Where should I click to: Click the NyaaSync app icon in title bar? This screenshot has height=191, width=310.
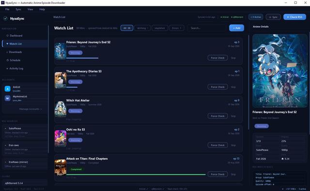2,3
